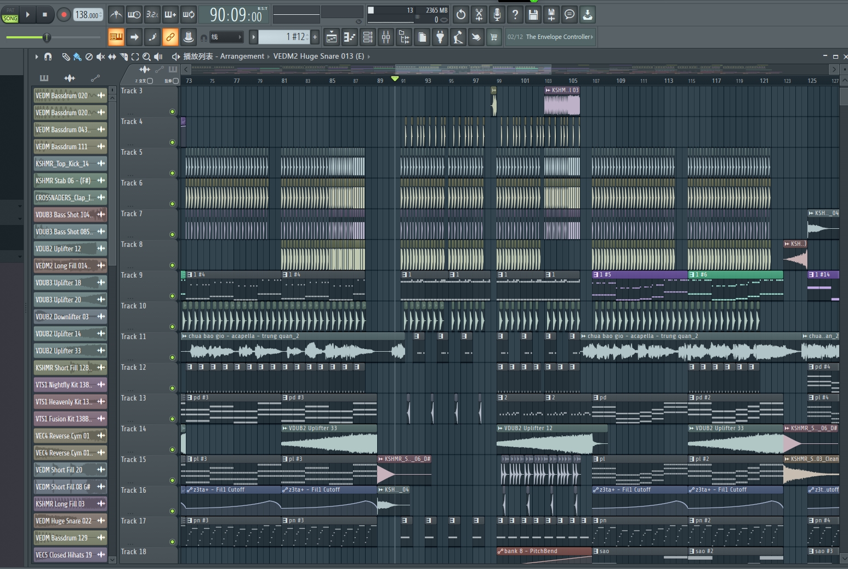This screenshot has height=569, width=848.
Task: Open the channel rack icon
Action: coord(368,37)
